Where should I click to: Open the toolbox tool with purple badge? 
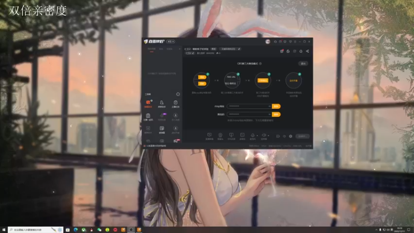click(x=162, y=117)
